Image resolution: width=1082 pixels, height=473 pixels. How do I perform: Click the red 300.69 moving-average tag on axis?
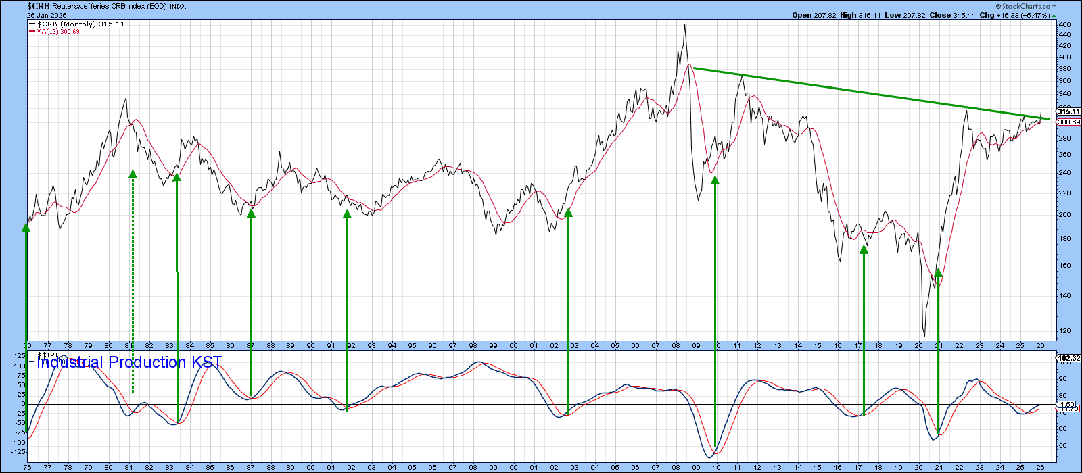pos(1069,122)
